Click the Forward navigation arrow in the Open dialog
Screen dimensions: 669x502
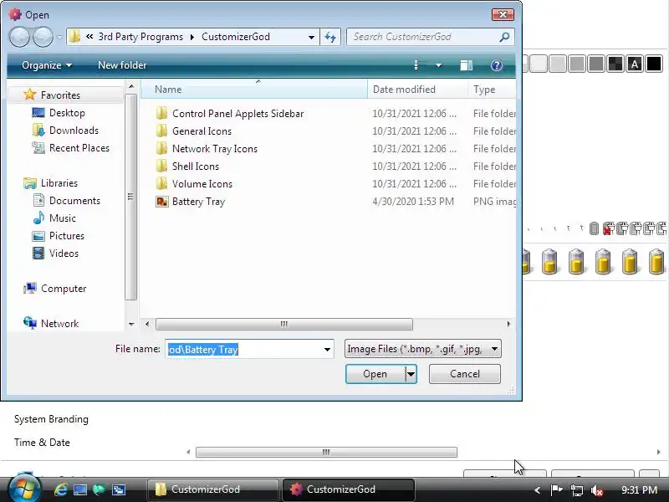tap(43, 37)
